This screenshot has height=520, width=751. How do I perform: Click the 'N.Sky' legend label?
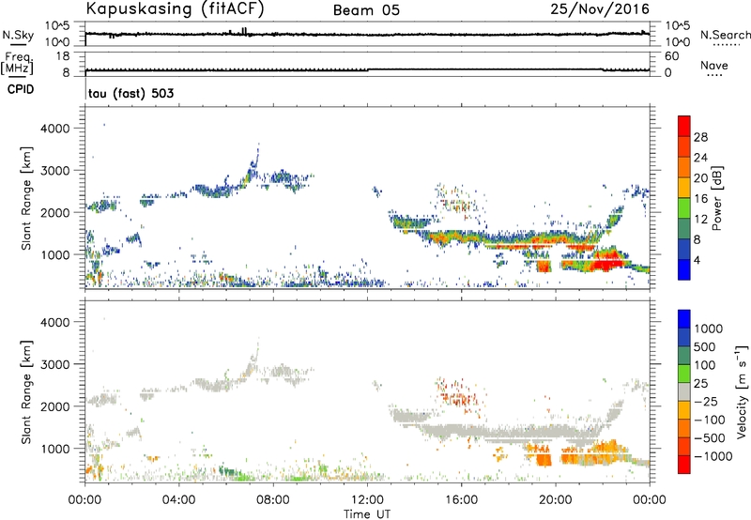(18, 35)
